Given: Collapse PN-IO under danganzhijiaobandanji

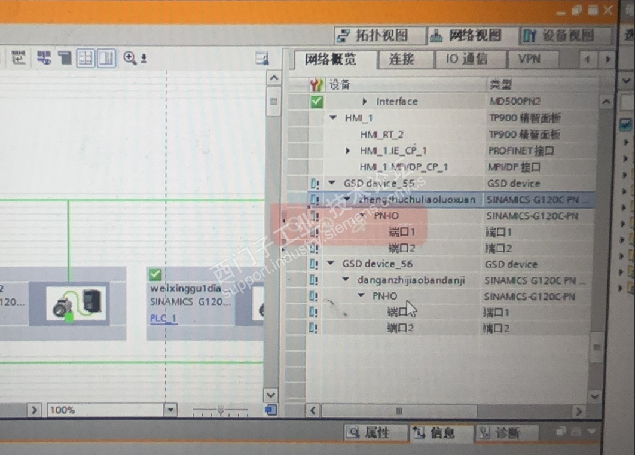Looking at the screenshot, I should (361, 296).
